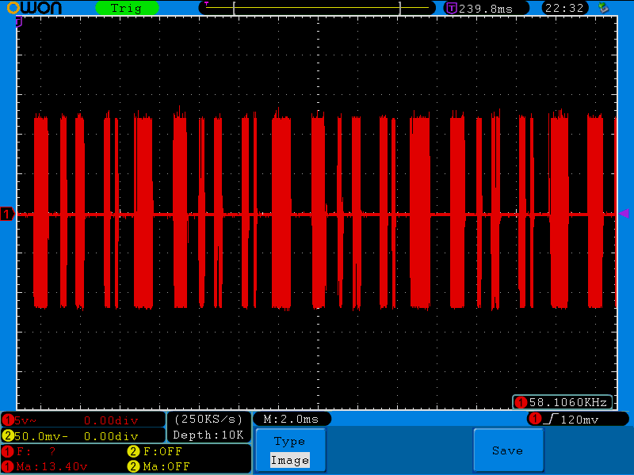Click the purple trigger level arrow

(624, 213)
